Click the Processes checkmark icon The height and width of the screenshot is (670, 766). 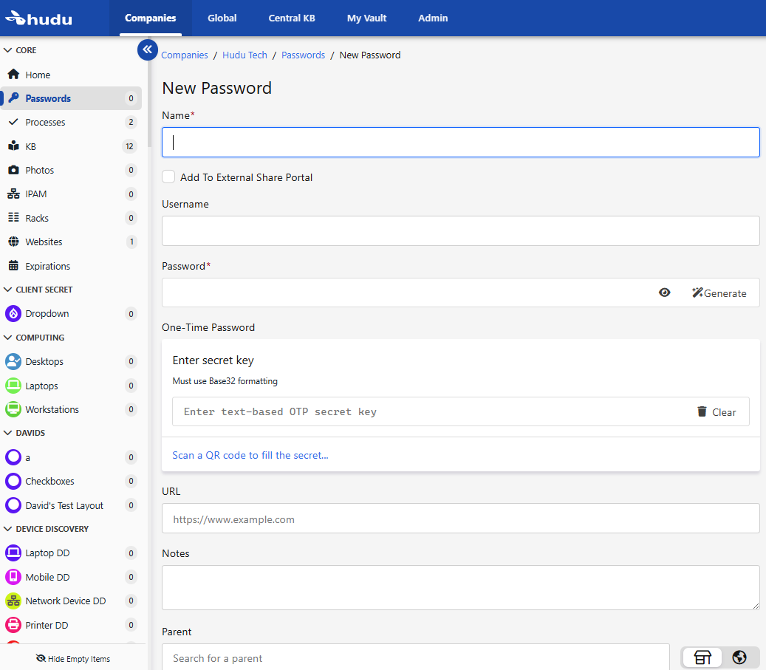tap(14, 122)
